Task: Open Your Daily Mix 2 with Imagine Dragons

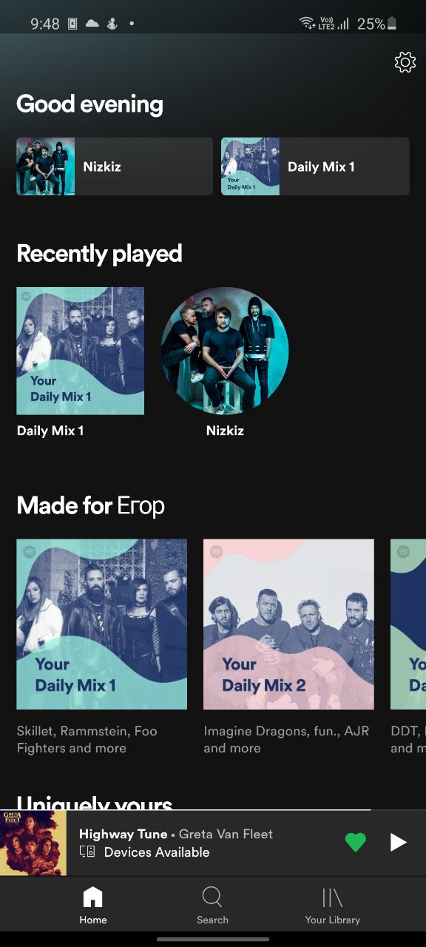Action: pos(289,624)
